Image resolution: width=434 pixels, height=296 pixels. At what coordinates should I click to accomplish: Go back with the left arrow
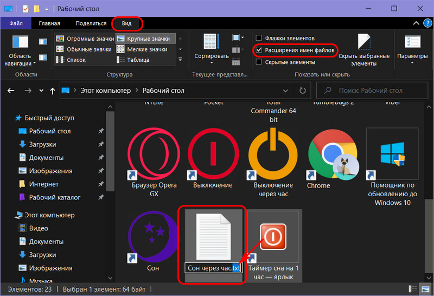11,91
